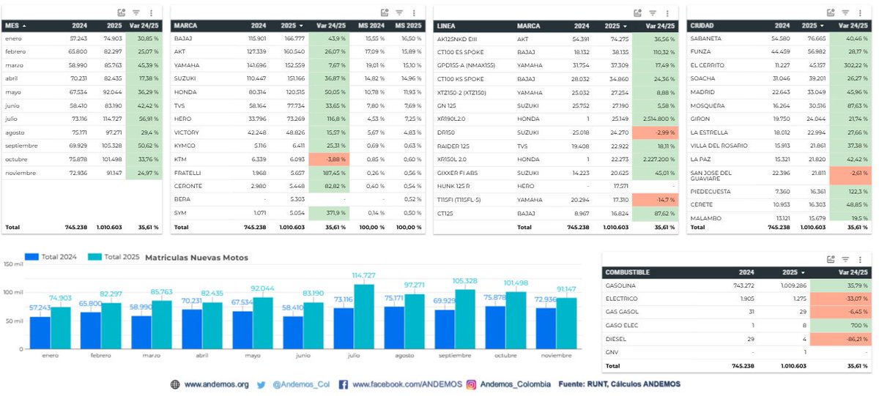Click the BAJAJ row in MARCA table

click(x=300, y=38)
